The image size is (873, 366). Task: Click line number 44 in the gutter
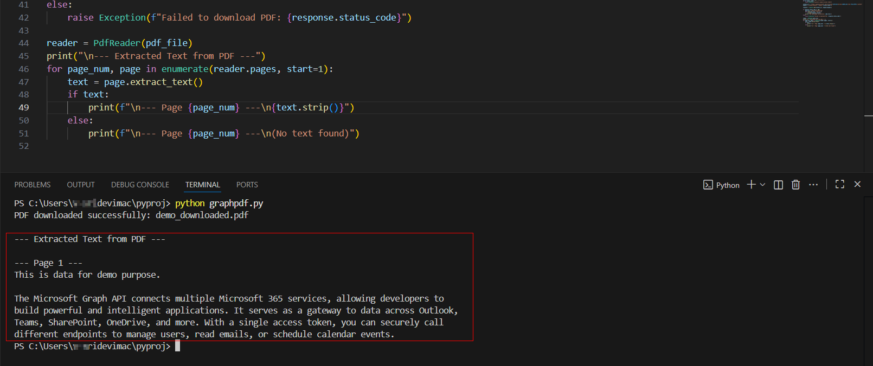coord(24,43)
